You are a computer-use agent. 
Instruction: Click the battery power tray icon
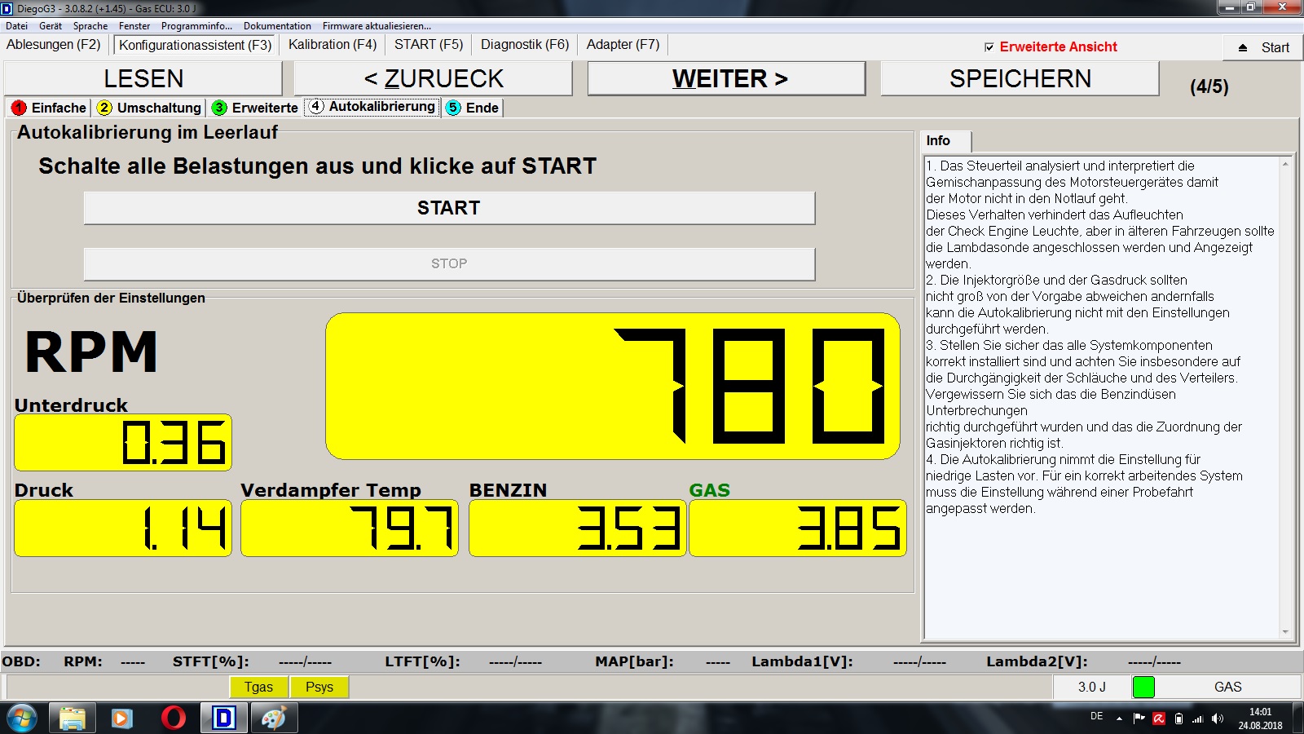click(x=1178, y=719)
